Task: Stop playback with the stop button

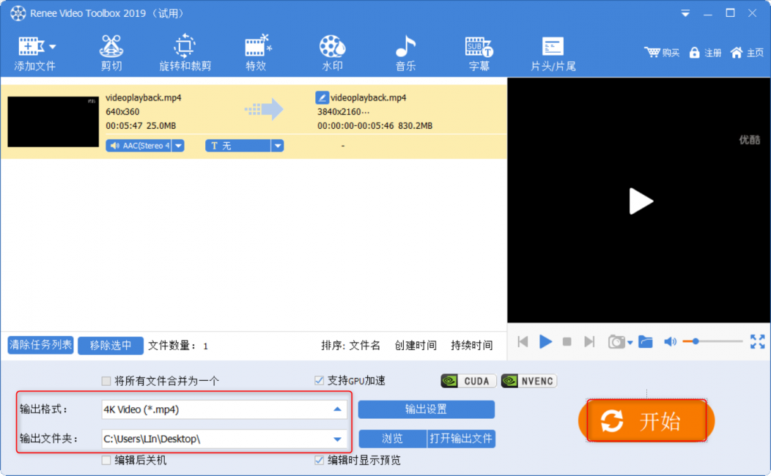Action: pos(567,341)
